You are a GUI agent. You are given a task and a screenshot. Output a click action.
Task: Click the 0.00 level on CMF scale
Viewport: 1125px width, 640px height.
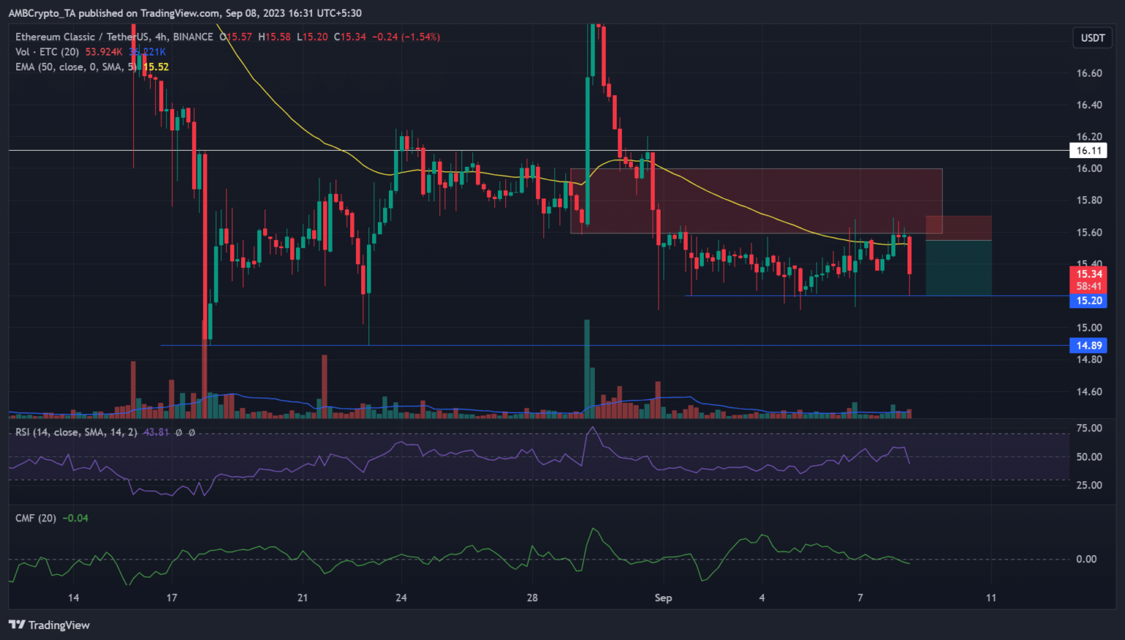pyautogui.click(x=1085, y=559)
